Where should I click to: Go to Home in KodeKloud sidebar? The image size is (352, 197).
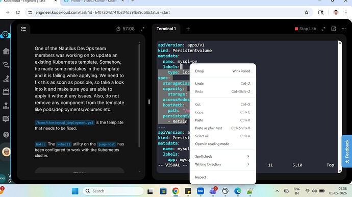coord(6,51)
